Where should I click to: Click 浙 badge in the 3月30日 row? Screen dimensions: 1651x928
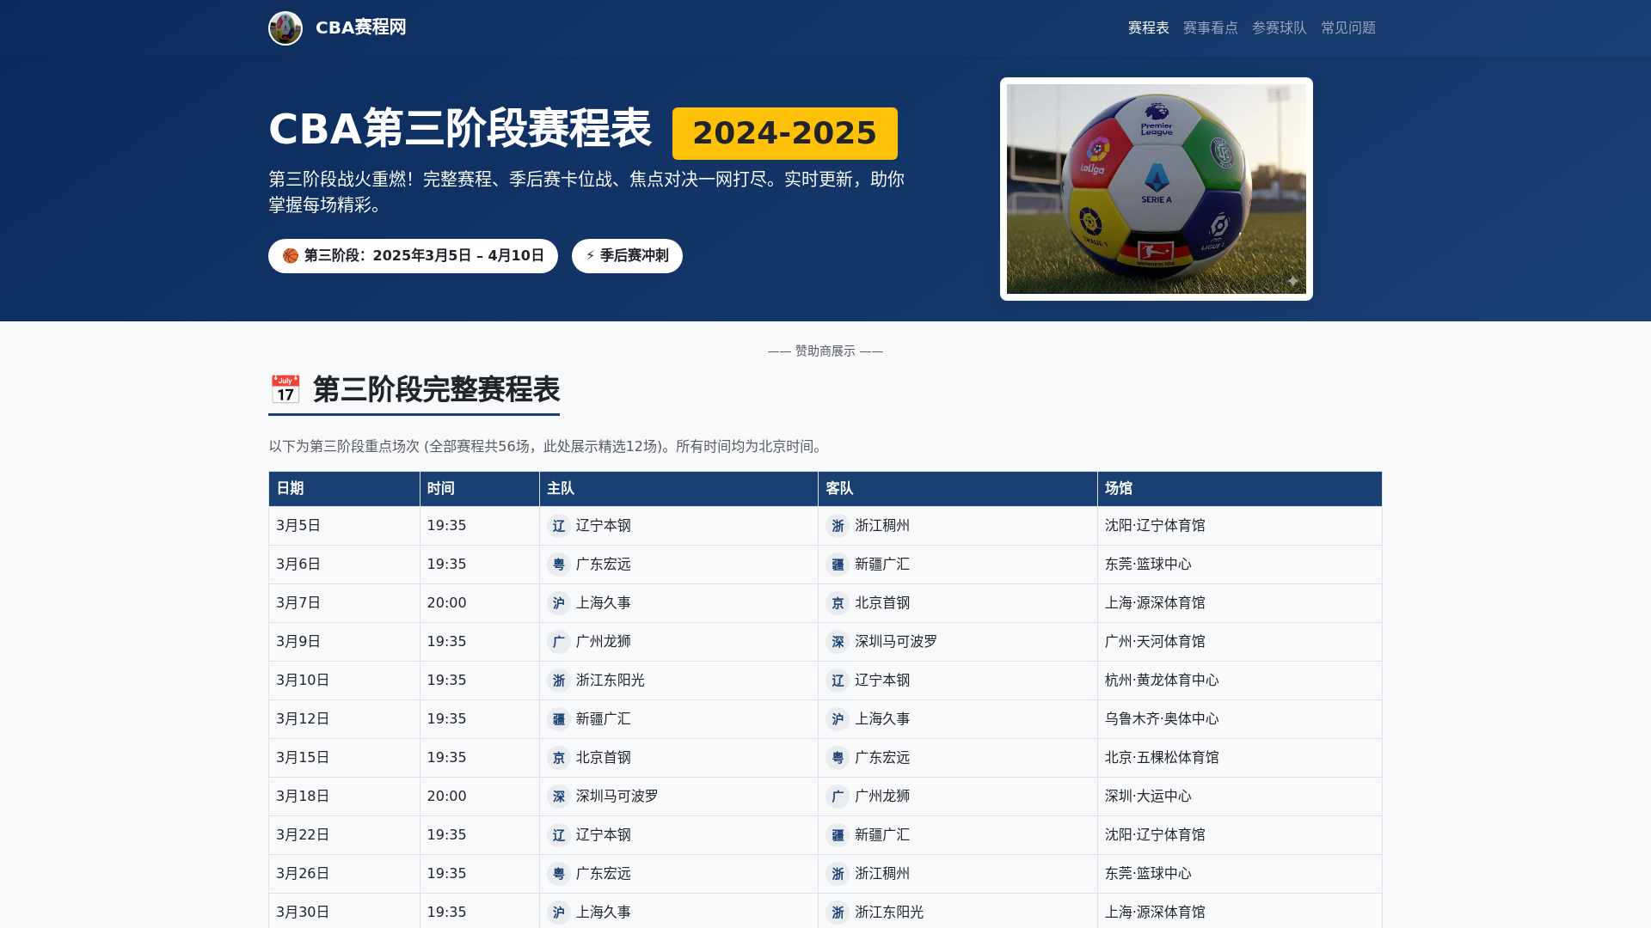click(x=838, y=913)
